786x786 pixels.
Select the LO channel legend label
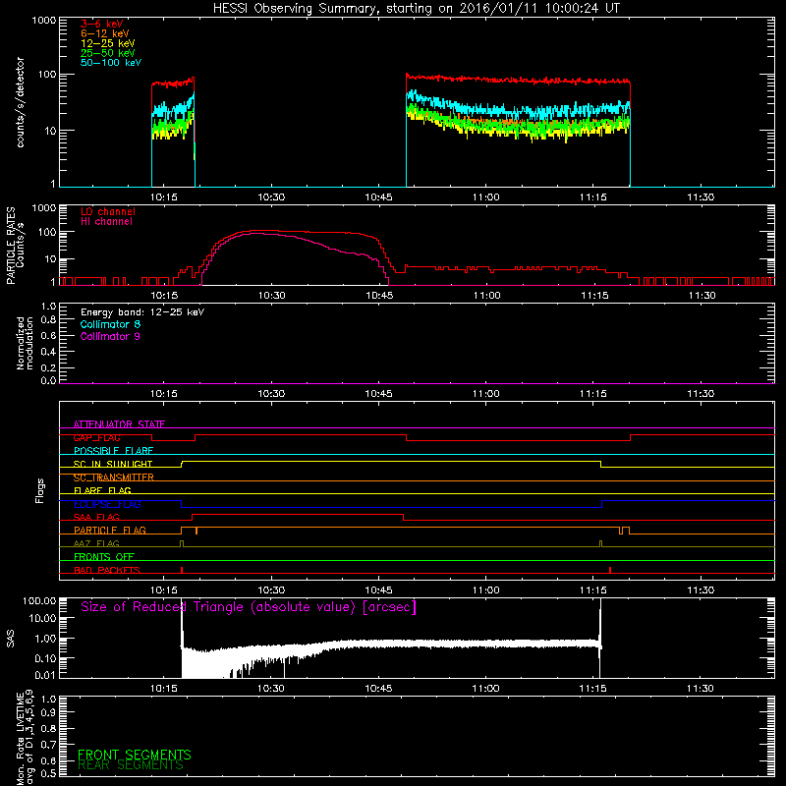(108, 211)
